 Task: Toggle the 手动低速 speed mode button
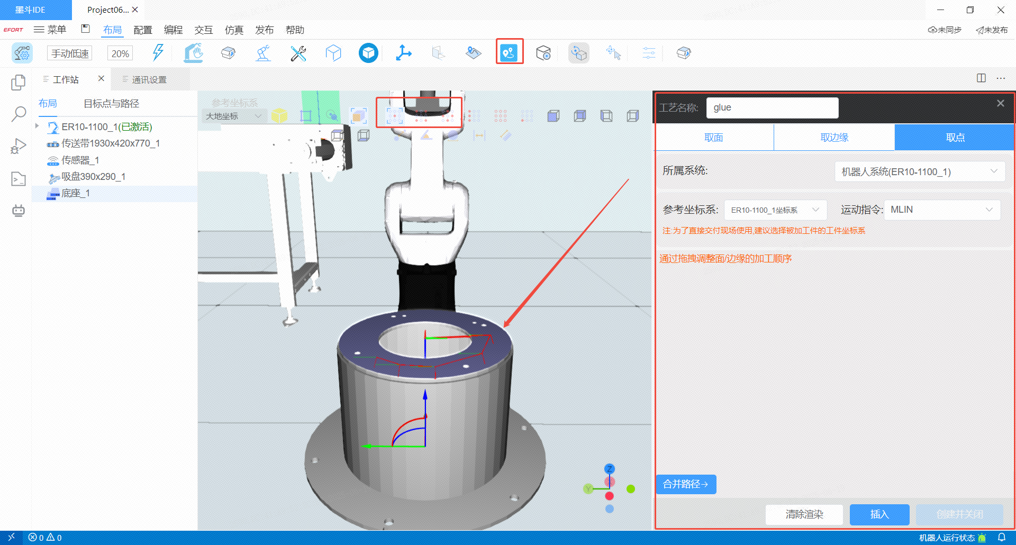pos(70,53)
